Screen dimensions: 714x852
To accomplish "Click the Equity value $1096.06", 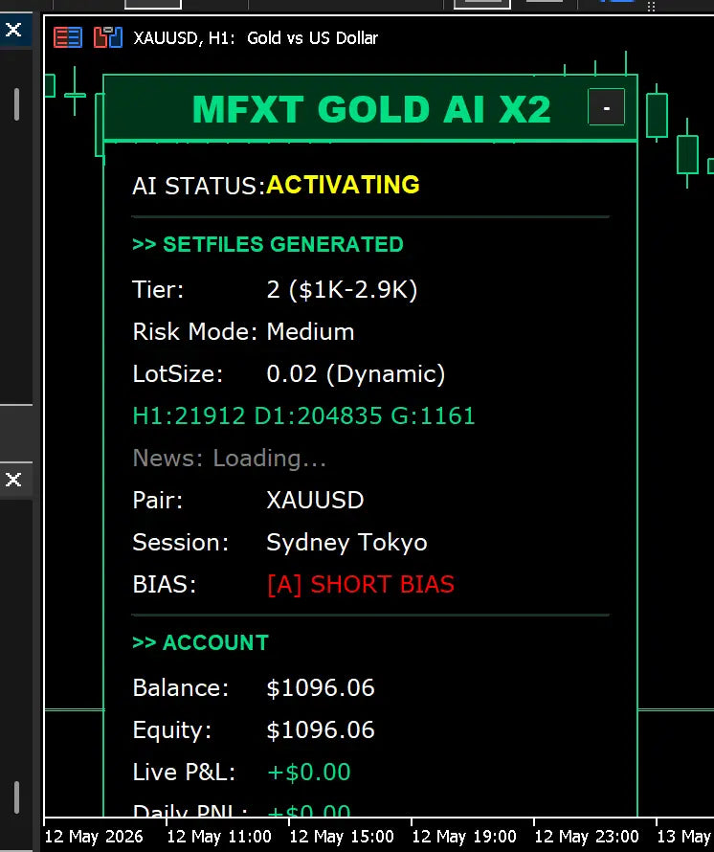I will 321,729.
